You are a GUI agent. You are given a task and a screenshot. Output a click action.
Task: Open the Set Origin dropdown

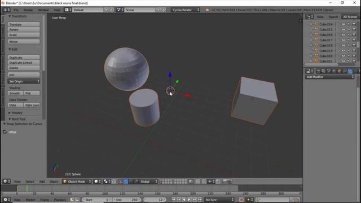[x=24, y=81]
